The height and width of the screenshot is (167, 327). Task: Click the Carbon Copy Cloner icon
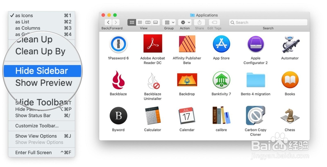pos(256,115)
